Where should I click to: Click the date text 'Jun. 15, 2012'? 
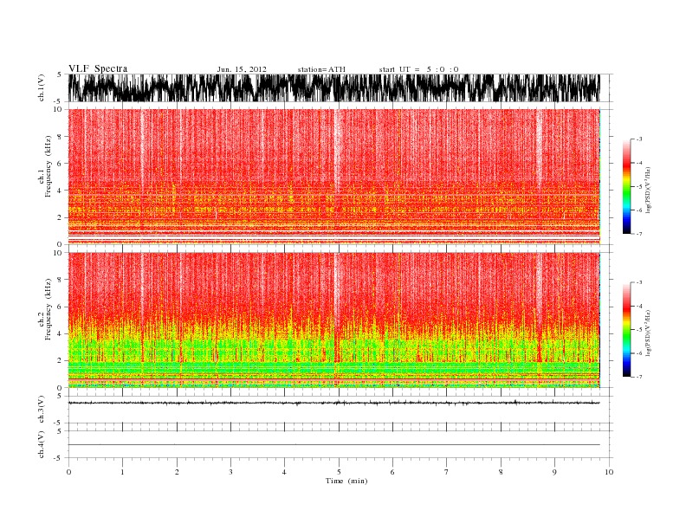(x=242, y=69)
